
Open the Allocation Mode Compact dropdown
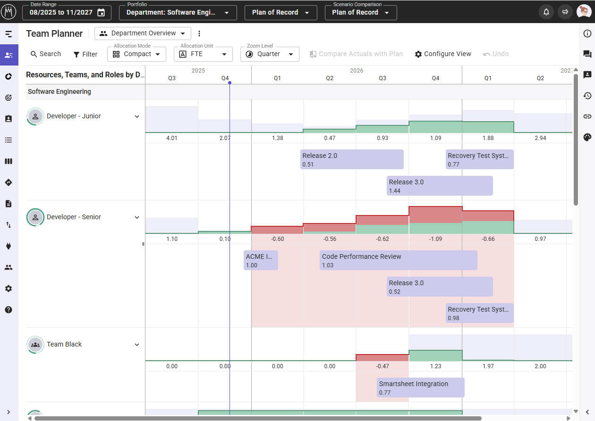tap(137, 54)
